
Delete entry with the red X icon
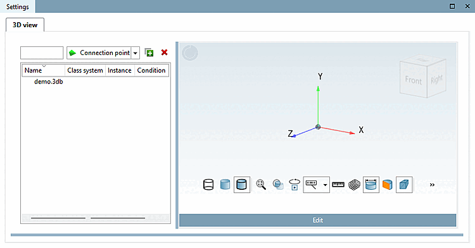tap(164, 53)
